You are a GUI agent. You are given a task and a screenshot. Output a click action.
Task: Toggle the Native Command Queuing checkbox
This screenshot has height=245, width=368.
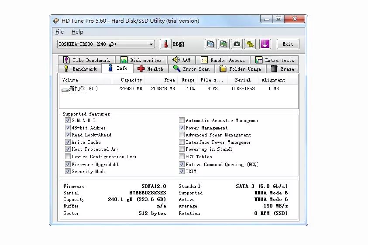[182, 164]
